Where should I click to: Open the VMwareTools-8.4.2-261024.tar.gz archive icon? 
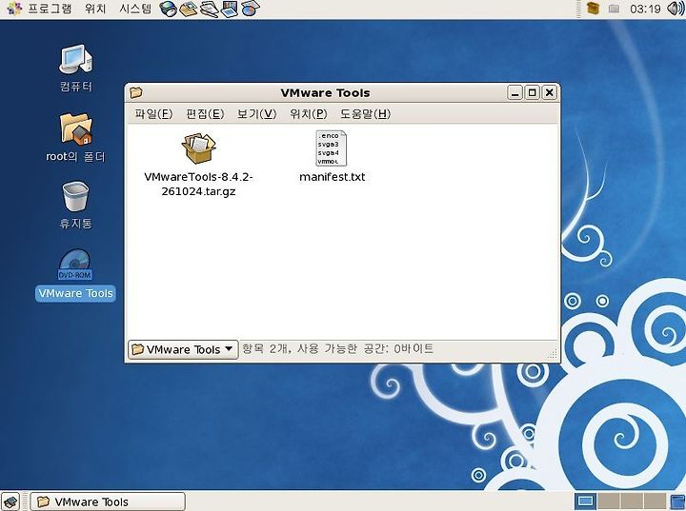coord(198,148)
